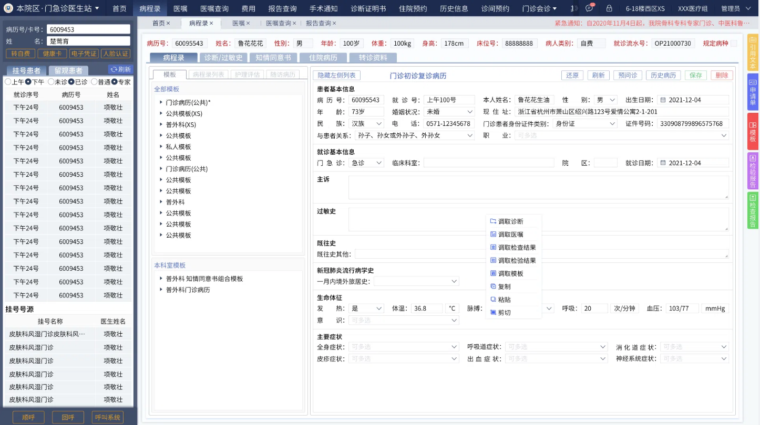Close the 医嘱 sub-tab with its X

248,23
